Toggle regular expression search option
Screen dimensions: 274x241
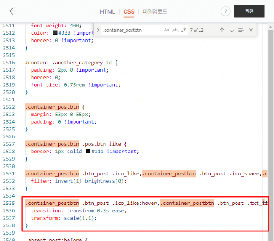tap(184, 30)
